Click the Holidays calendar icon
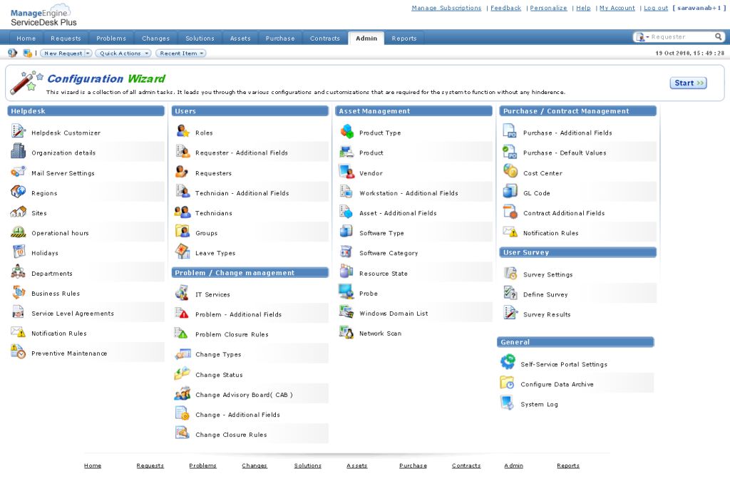 point(19,252)
